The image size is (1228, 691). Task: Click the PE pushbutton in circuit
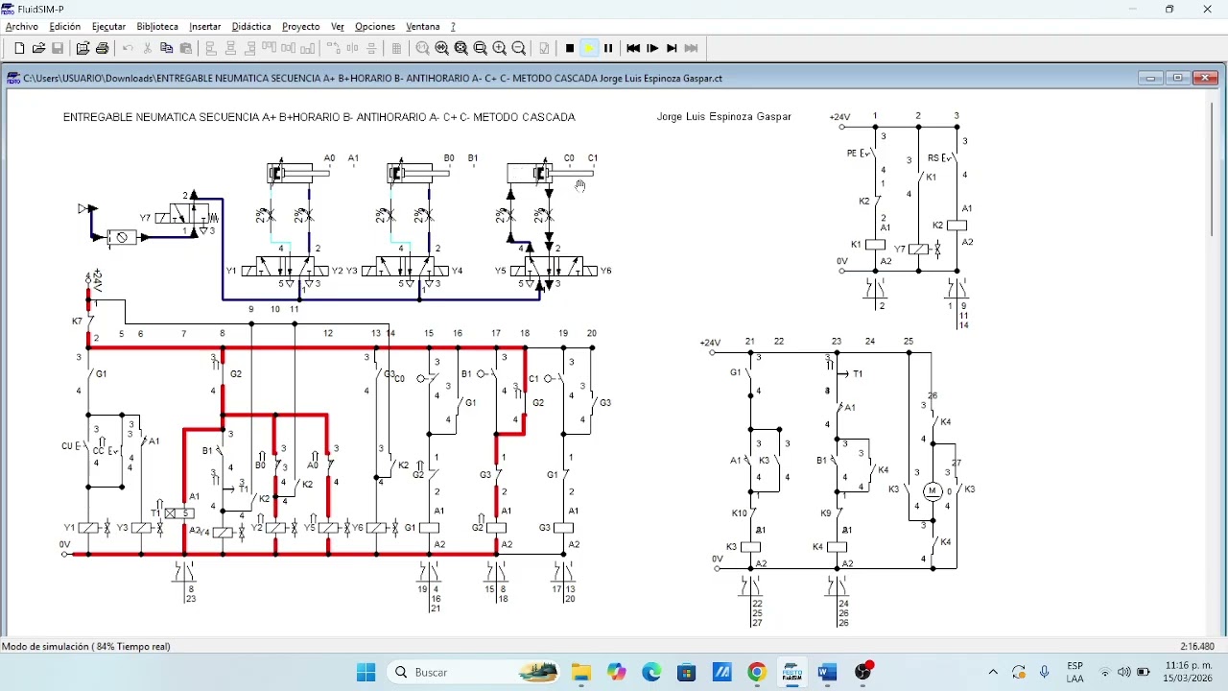868,154
